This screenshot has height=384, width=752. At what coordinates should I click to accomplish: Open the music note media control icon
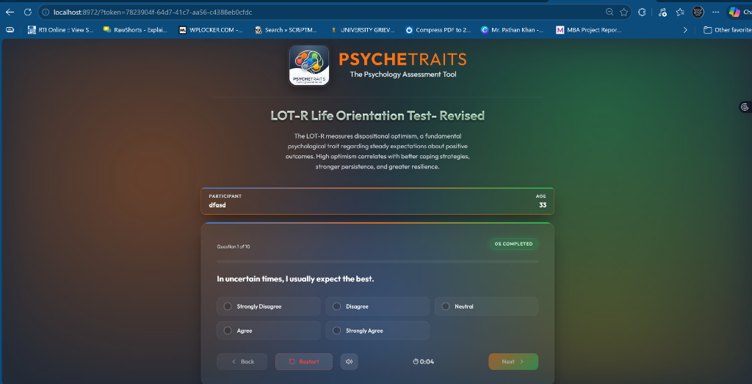click(663, 12)
